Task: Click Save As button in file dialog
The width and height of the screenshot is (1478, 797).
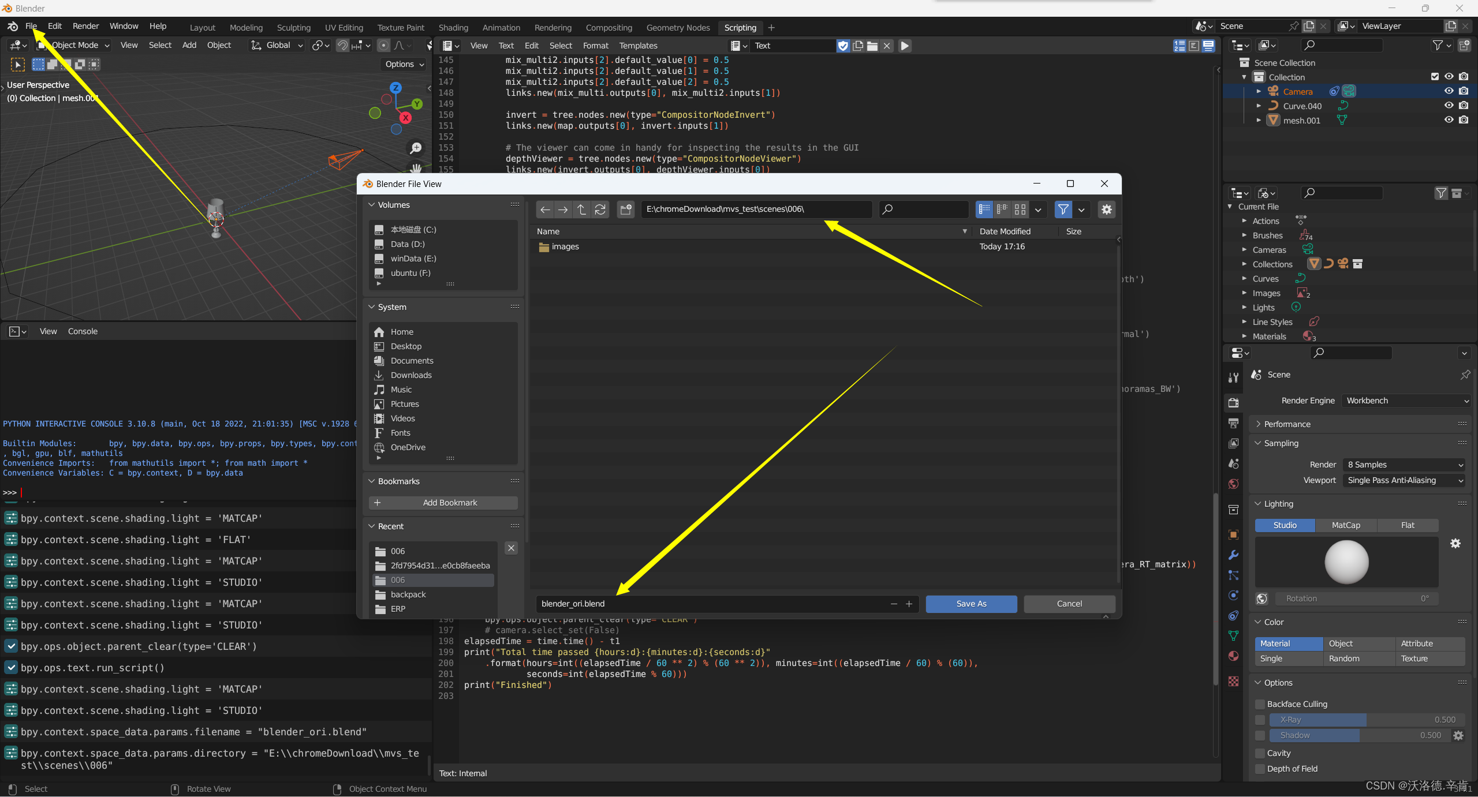Action: point(972,603)
